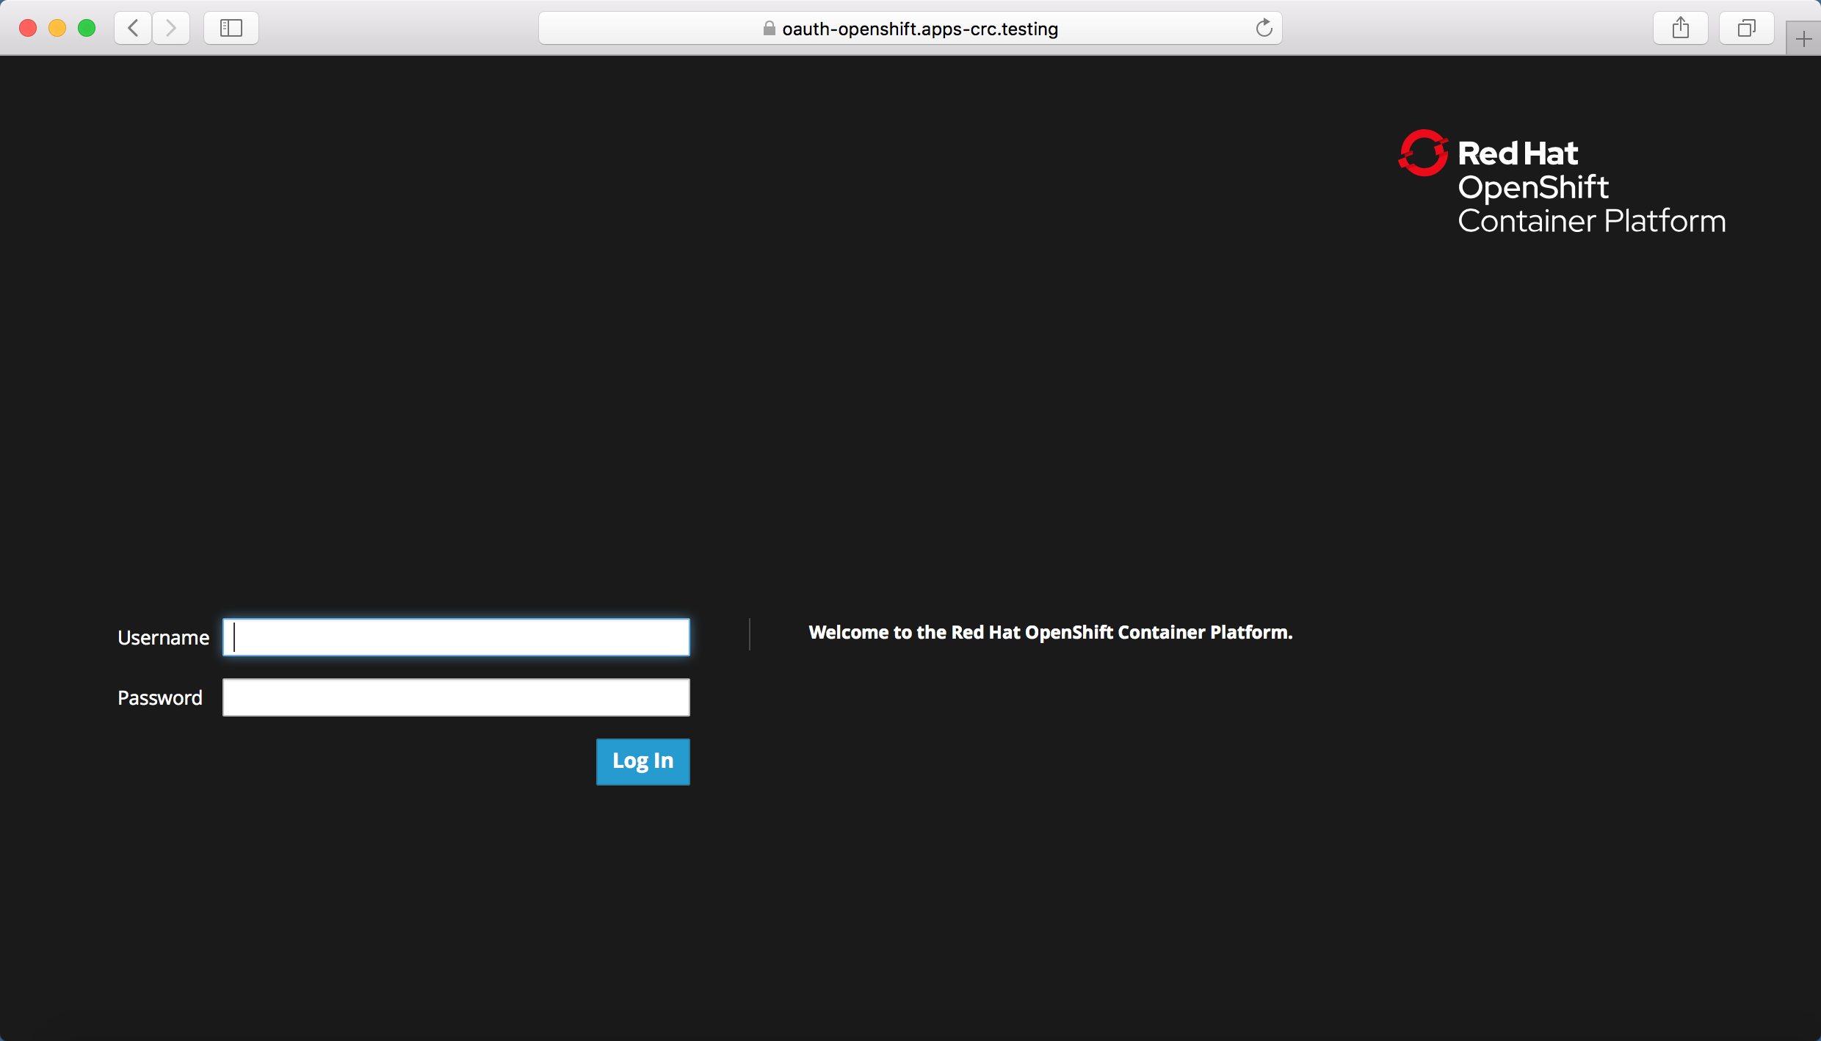Enter full screen with green button
The height and width of the screenshot is (1041, 1821).
point(87,28)
